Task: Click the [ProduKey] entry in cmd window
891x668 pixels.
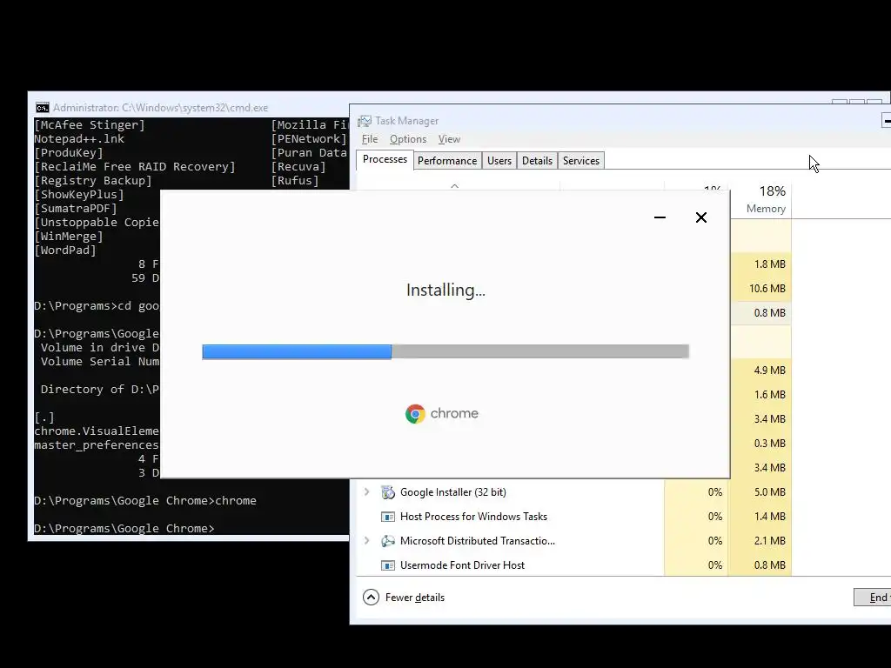Action: click(68, 153)
